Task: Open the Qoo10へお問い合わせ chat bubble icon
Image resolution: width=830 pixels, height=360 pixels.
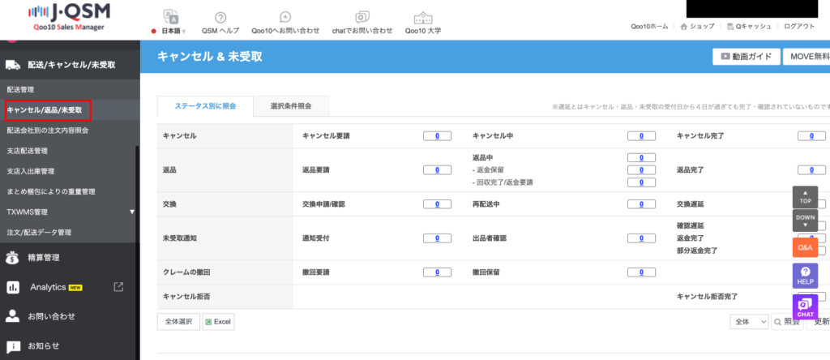Action: click(285, 17)
